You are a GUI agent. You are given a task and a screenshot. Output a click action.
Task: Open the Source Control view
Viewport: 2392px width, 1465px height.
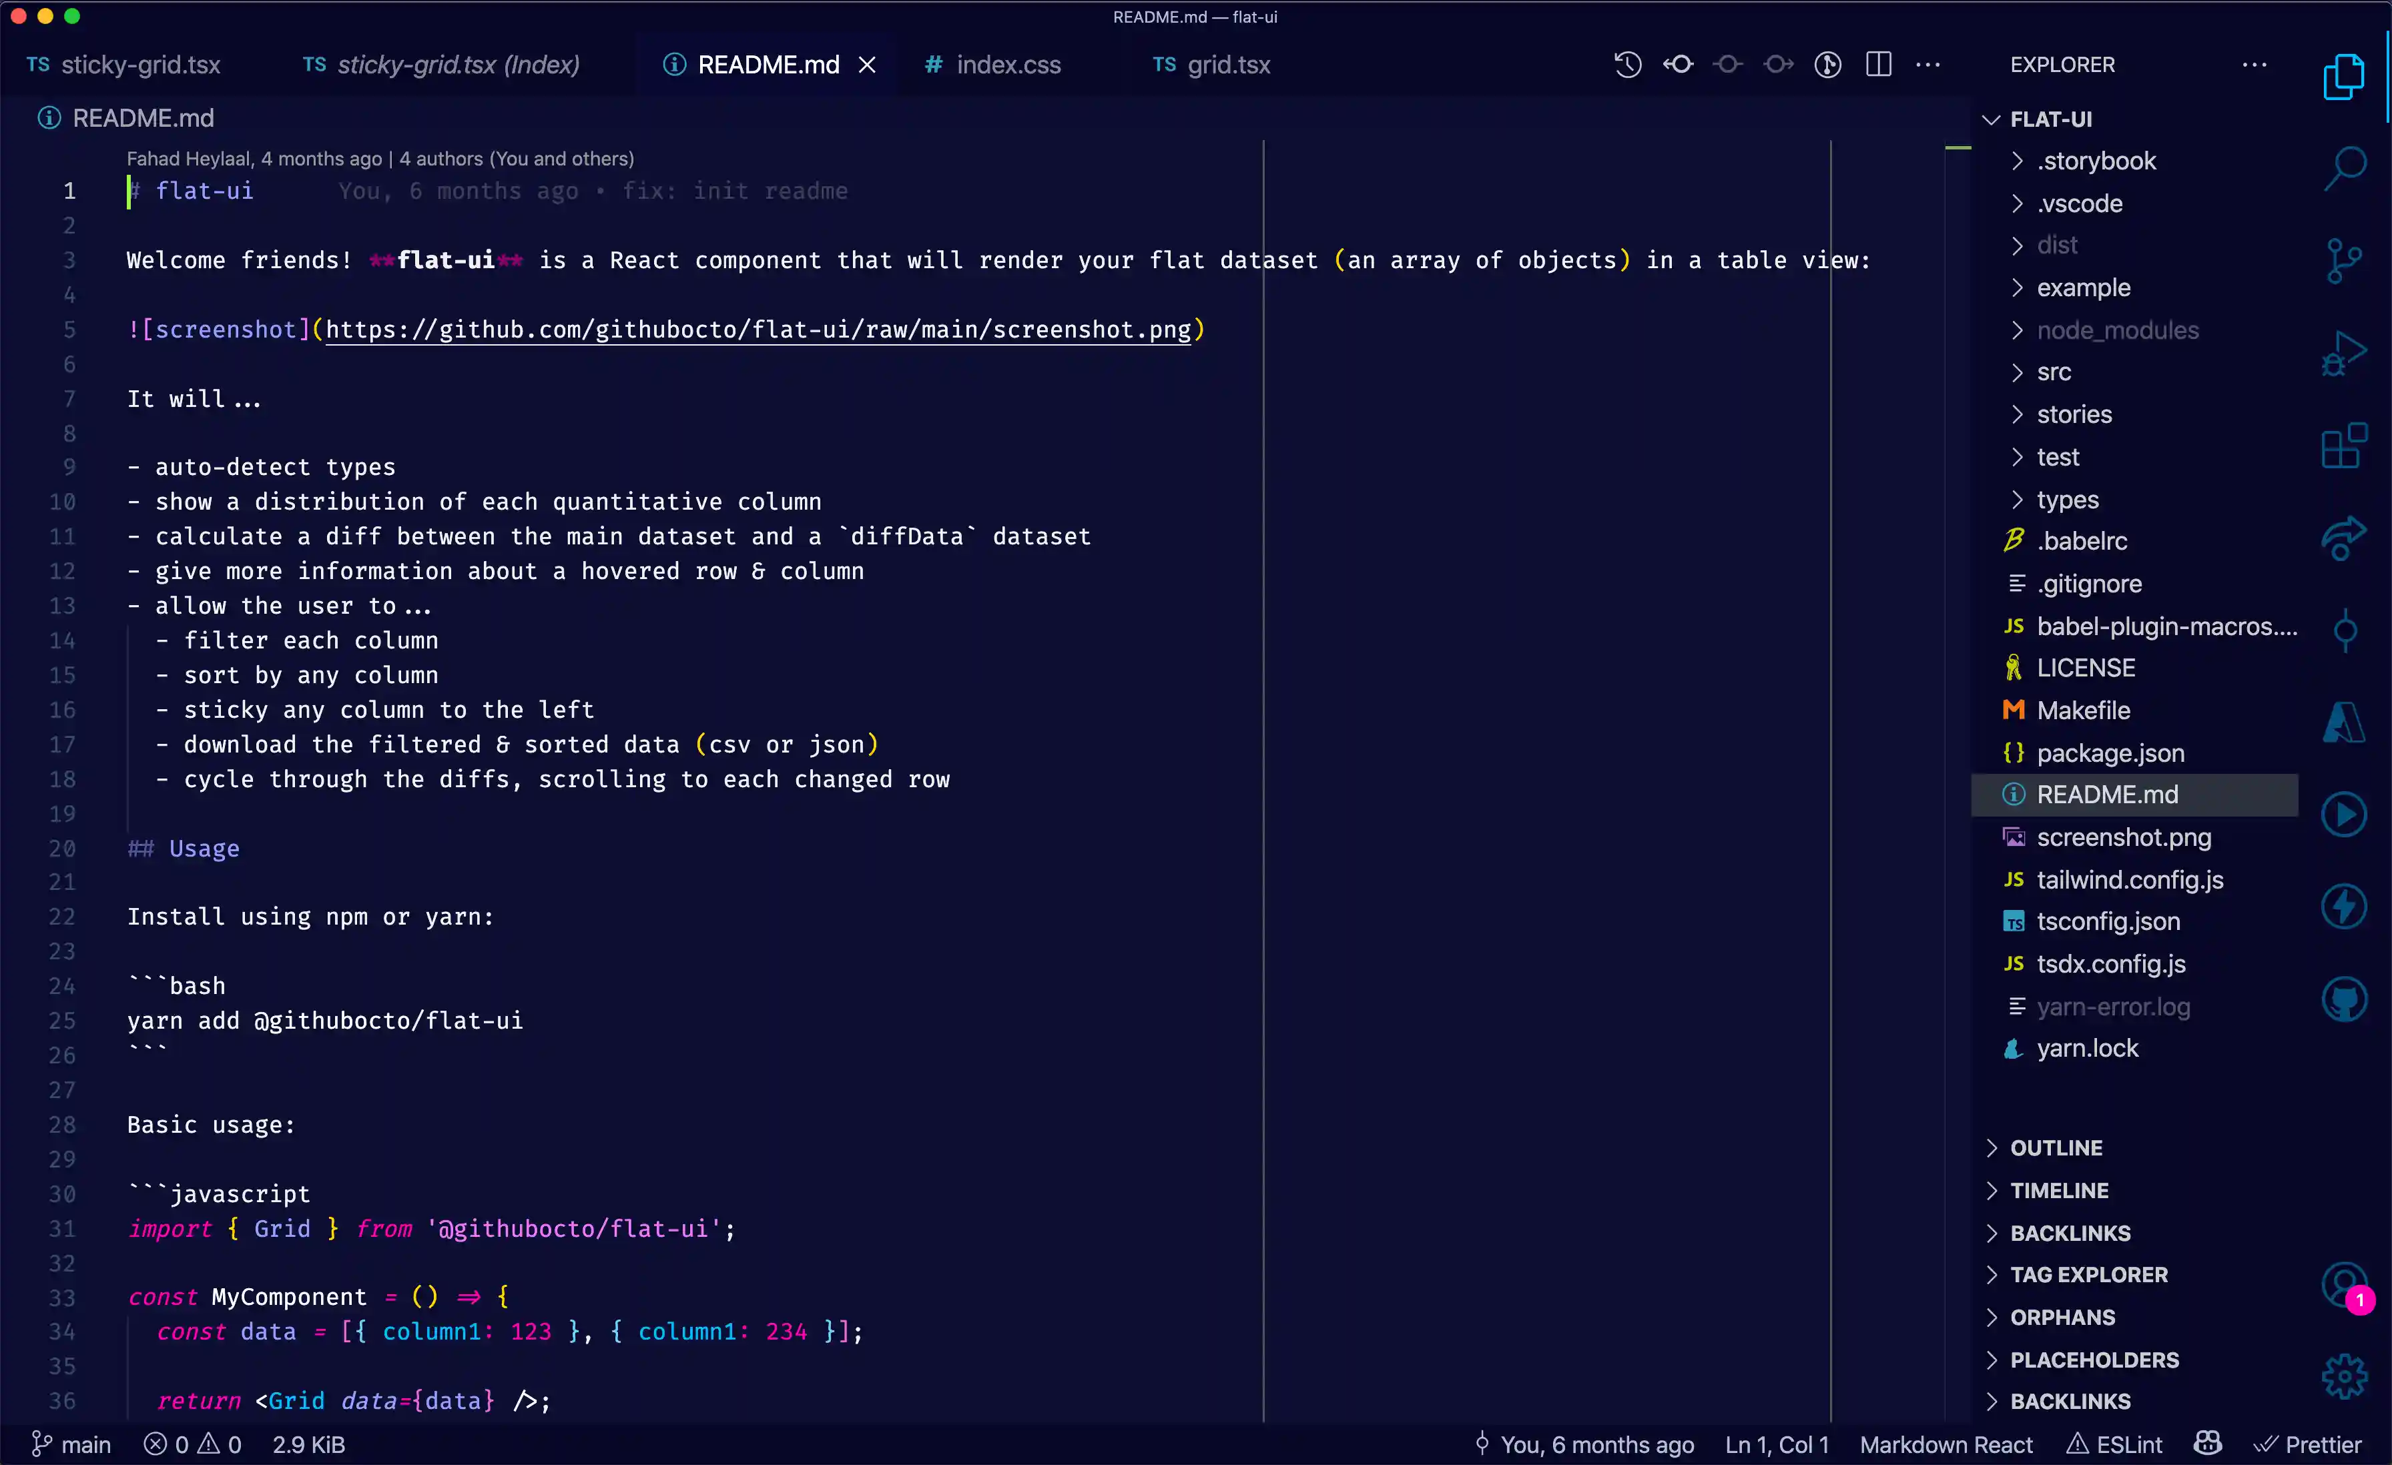pyautogui.click(x=2345, y=259)
